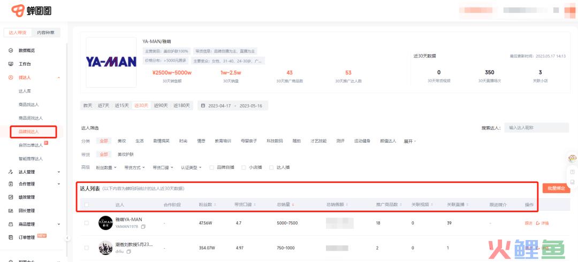
Task: Open 自然出单达人 in the sidebar
Action: (x=31, y=145)
